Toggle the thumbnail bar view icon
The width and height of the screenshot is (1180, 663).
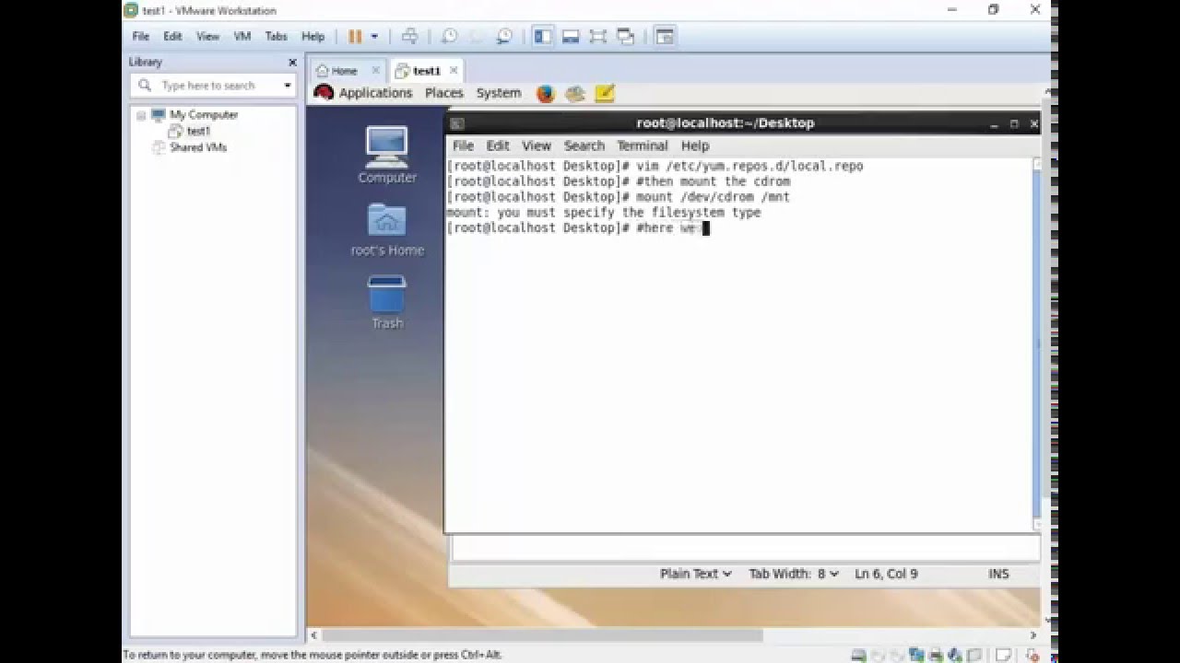pos(571,37)
